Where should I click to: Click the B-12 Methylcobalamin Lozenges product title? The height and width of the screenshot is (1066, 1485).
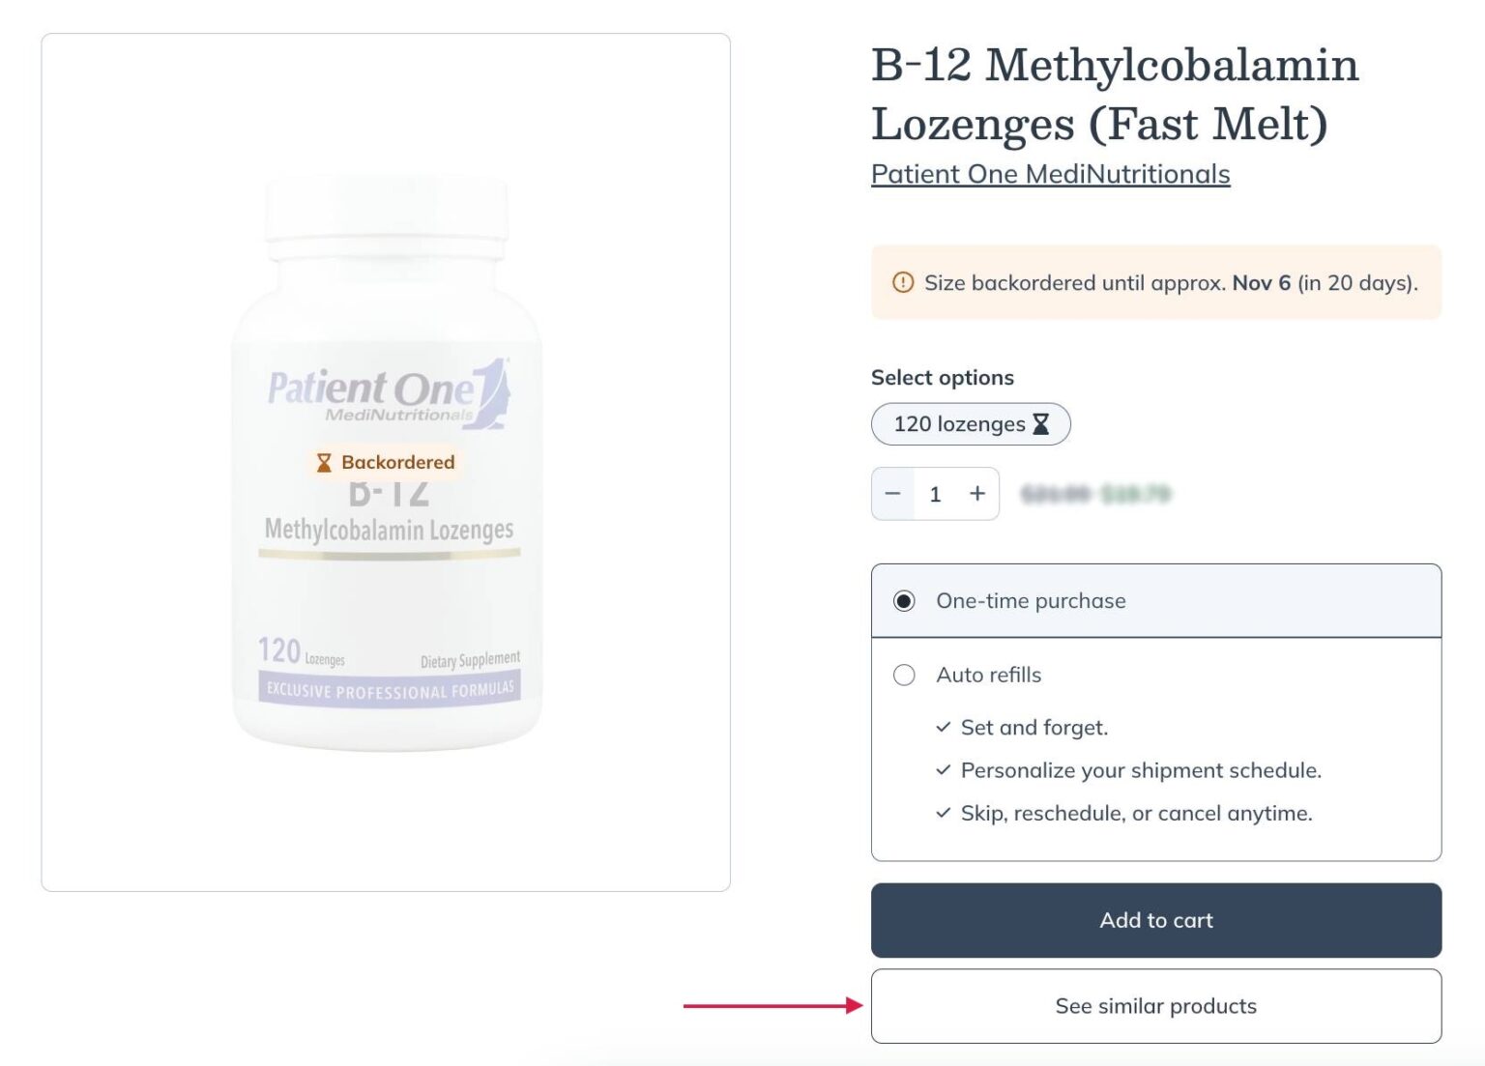pos(1114,94)
